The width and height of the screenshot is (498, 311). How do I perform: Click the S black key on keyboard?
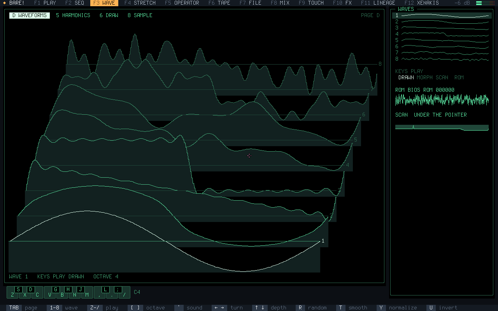[x=19, y=290]
